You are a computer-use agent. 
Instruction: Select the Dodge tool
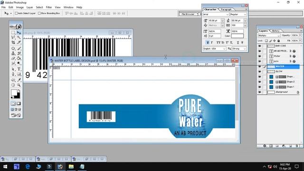(x=19, y=63)
